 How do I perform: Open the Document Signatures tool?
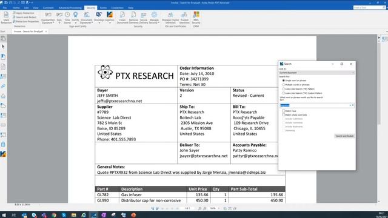[86, 18]
